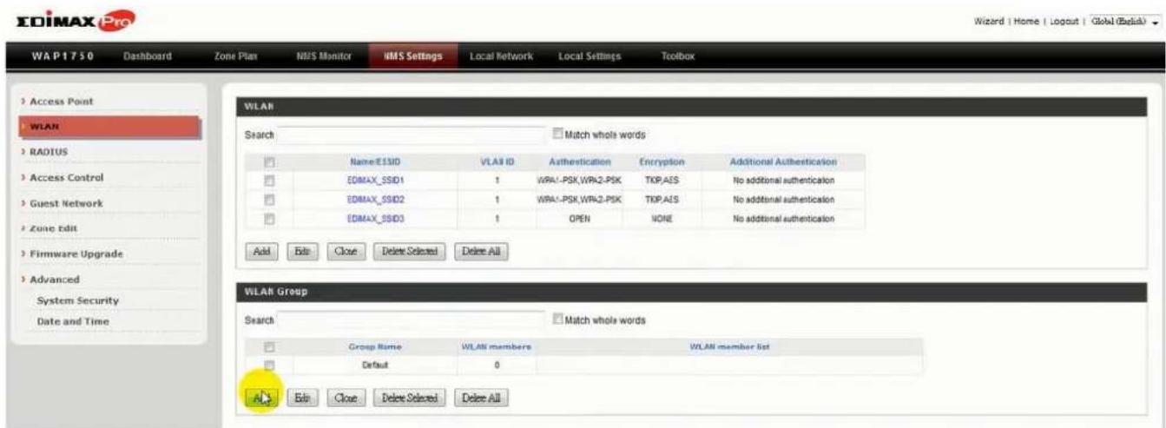This screenshot has height=428, width=1166.
Task: Open the Local Settings tab
Action: 590,56
